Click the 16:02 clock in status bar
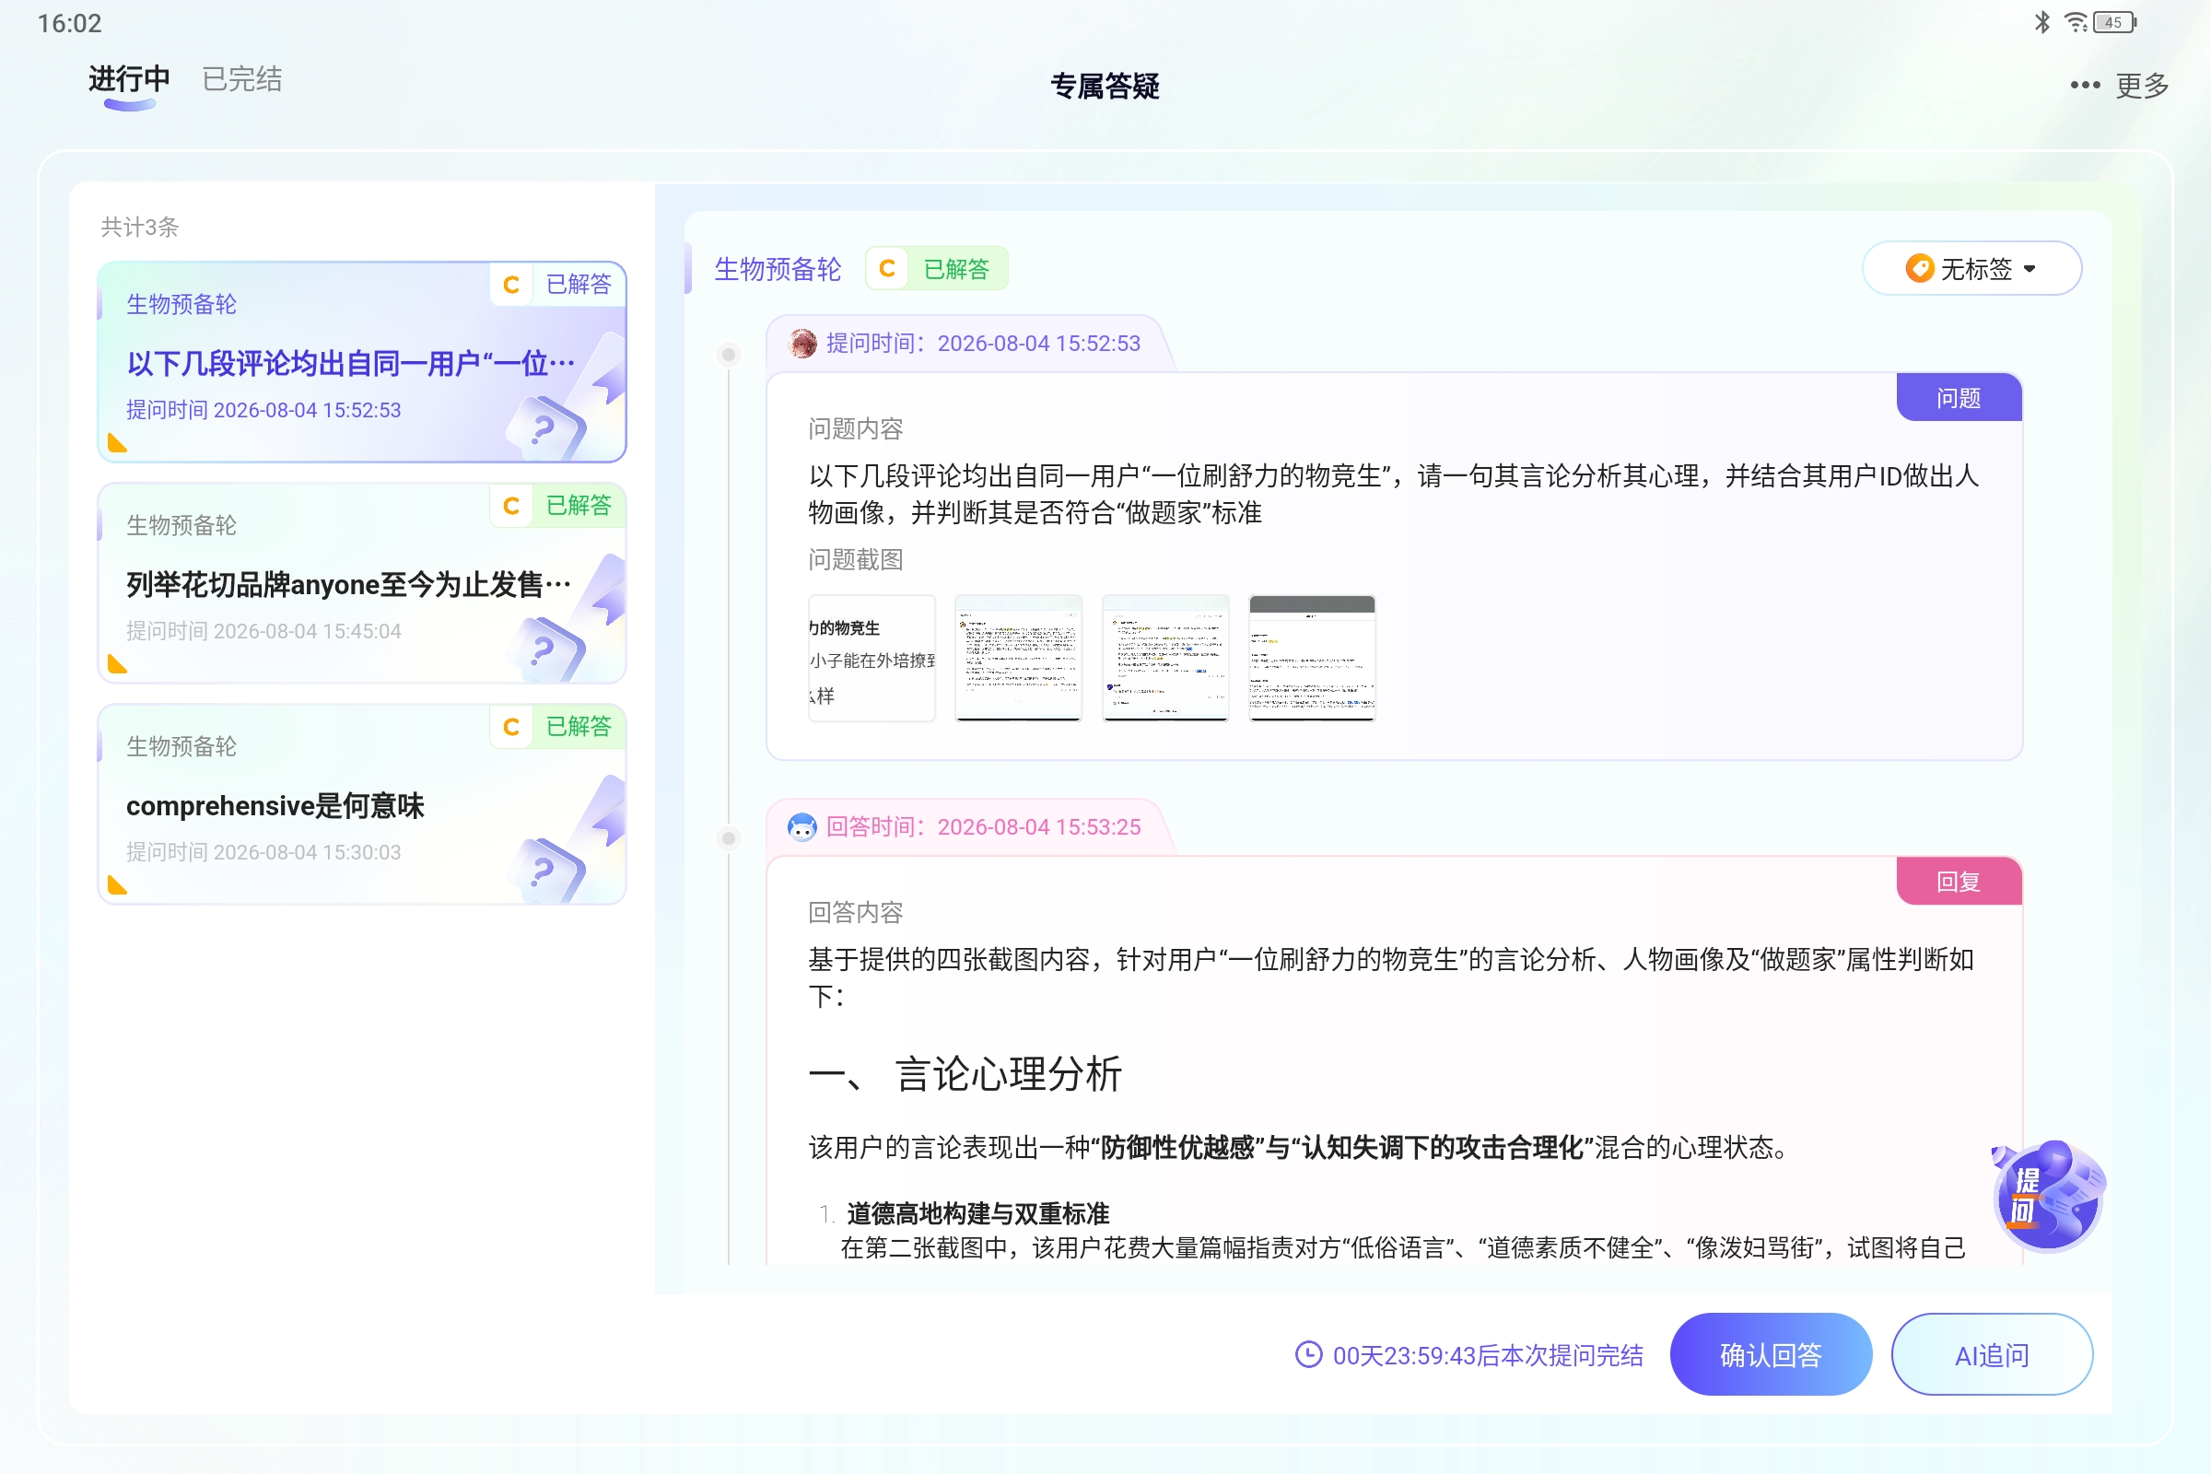This screenshot has width=2211, height=1474. click(x=70, y=22)
